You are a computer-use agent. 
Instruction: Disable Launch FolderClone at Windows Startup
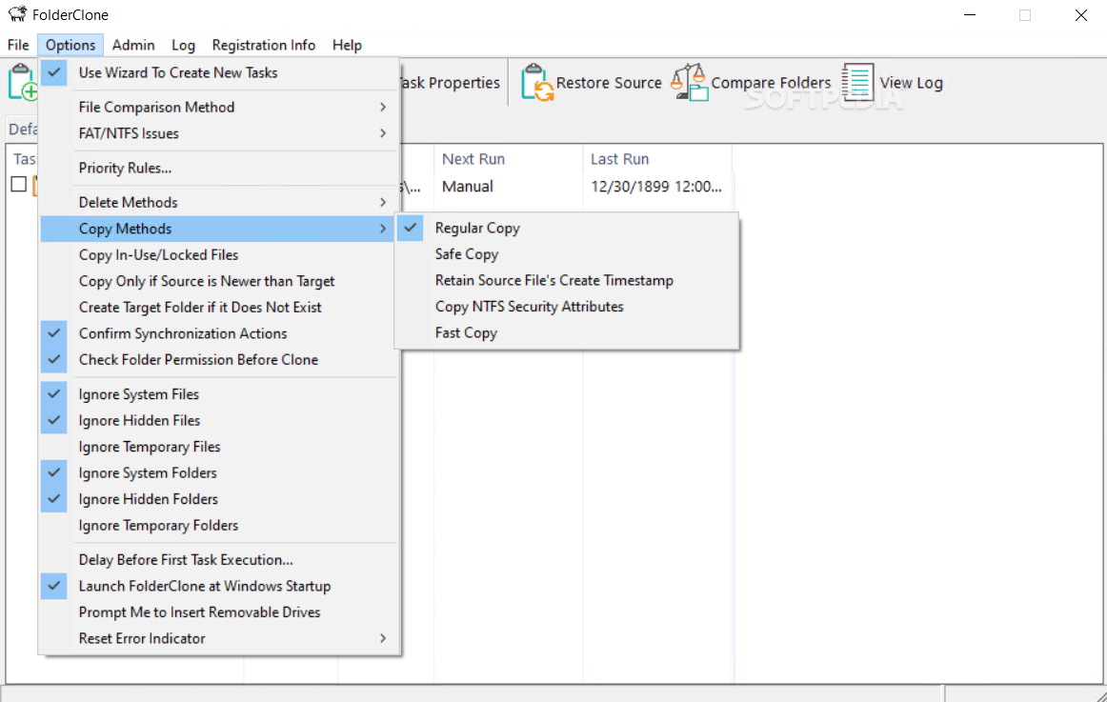219,587
